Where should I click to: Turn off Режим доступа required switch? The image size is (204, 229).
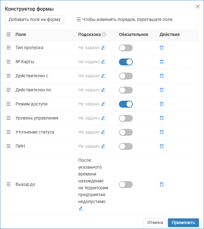pyautogui.click(x=126, y=104)
